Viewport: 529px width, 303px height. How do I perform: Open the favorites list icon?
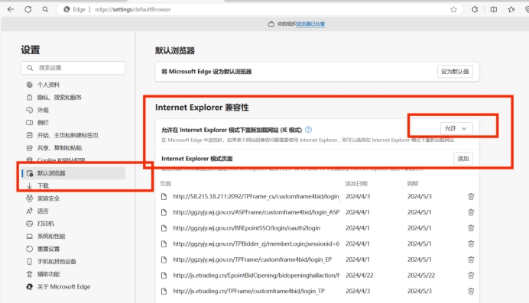point(511,9)
